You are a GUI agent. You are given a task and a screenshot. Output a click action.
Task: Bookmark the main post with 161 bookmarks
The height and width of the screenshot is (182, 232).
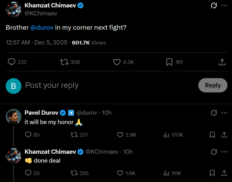point(170,62)
